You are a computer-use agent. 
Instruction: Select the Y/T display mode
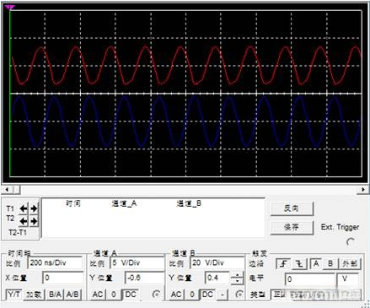[13, 294]
